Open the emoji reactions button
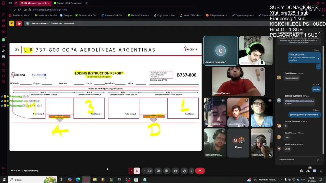This screenshot has height=183, width=326. click(x=167, y=171)
